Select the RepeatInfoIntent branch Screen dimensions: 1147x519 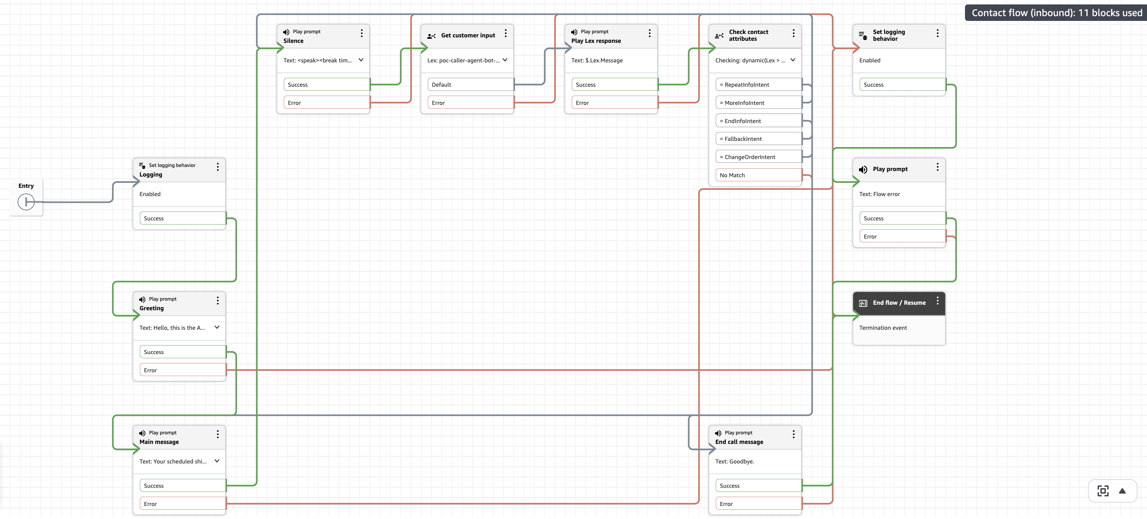coord(759,85)
